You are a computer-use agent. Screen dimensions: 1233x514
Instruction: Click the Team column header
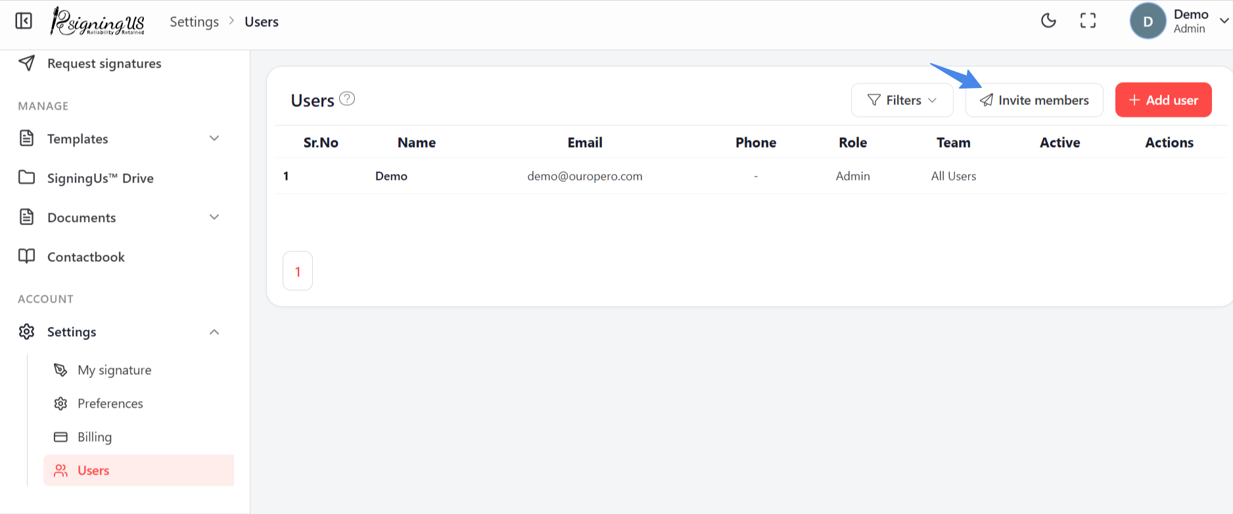[954, 142]
